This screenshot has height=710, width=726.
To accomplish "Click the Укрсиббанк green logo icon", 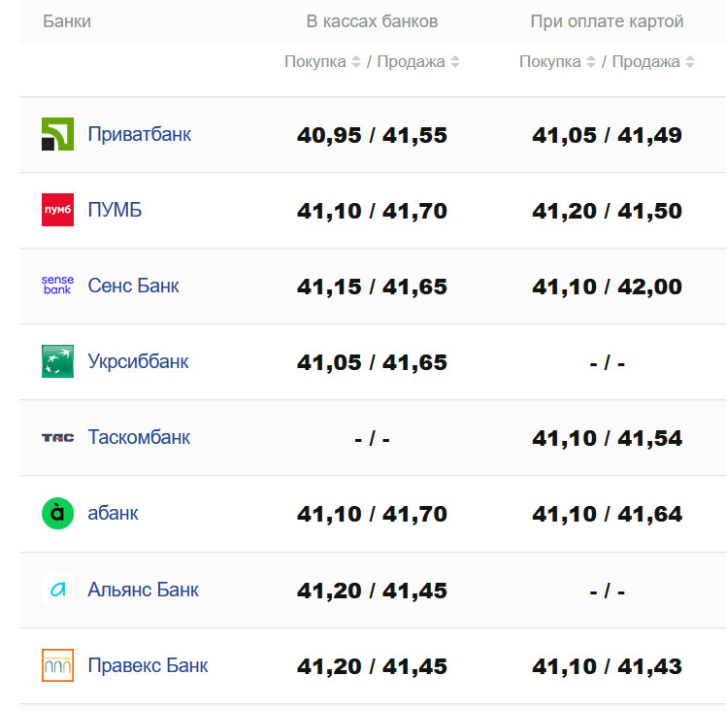I will 57,361.
